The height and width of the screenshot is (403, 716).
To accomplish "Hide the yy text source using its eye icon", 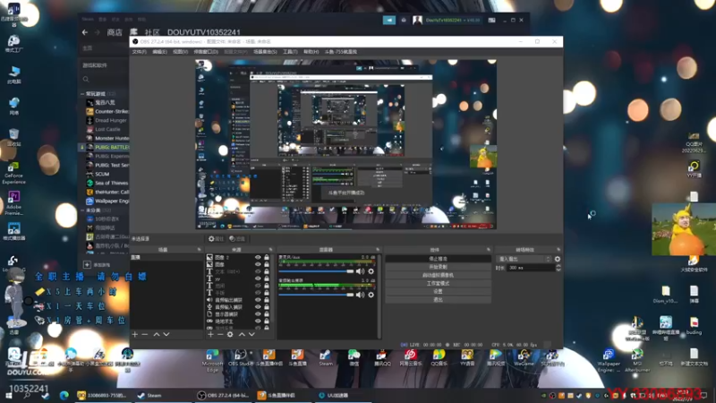I will click(258, 279).
